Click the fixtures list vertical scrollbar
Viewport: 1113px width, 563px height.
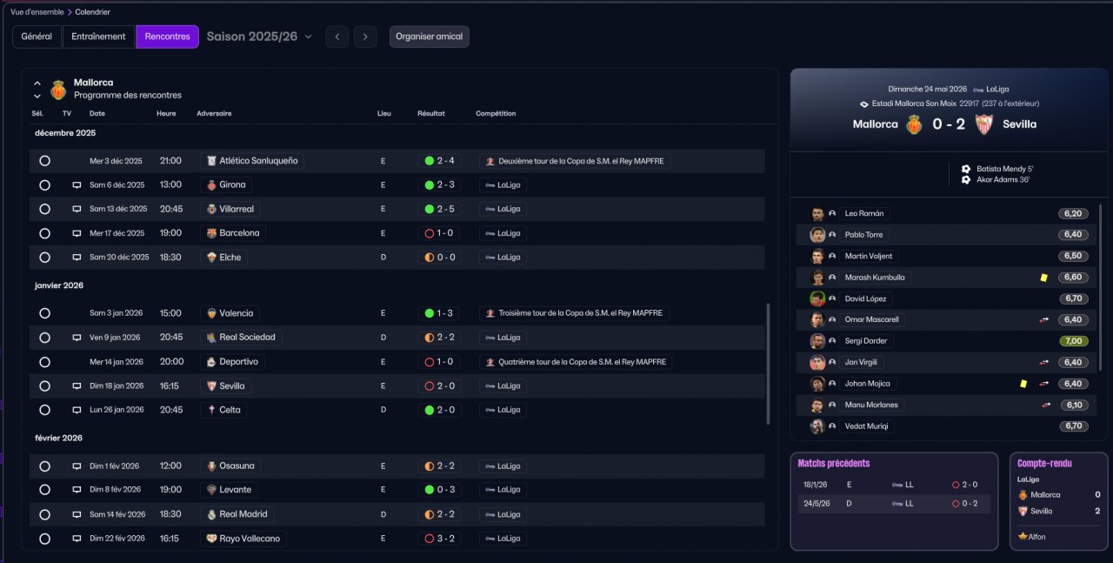click(768, 364)
